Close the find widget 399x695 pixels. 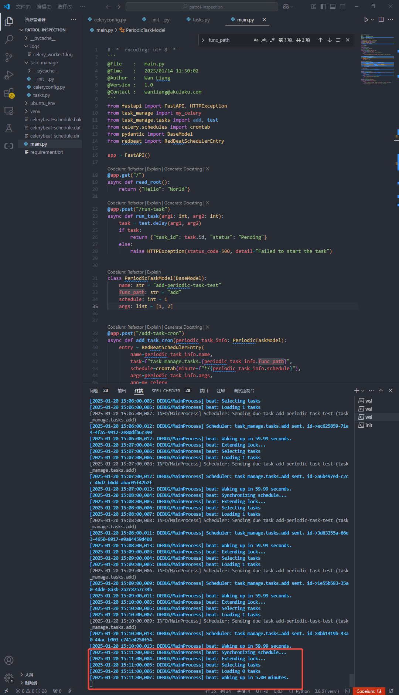tap(348, 40)
